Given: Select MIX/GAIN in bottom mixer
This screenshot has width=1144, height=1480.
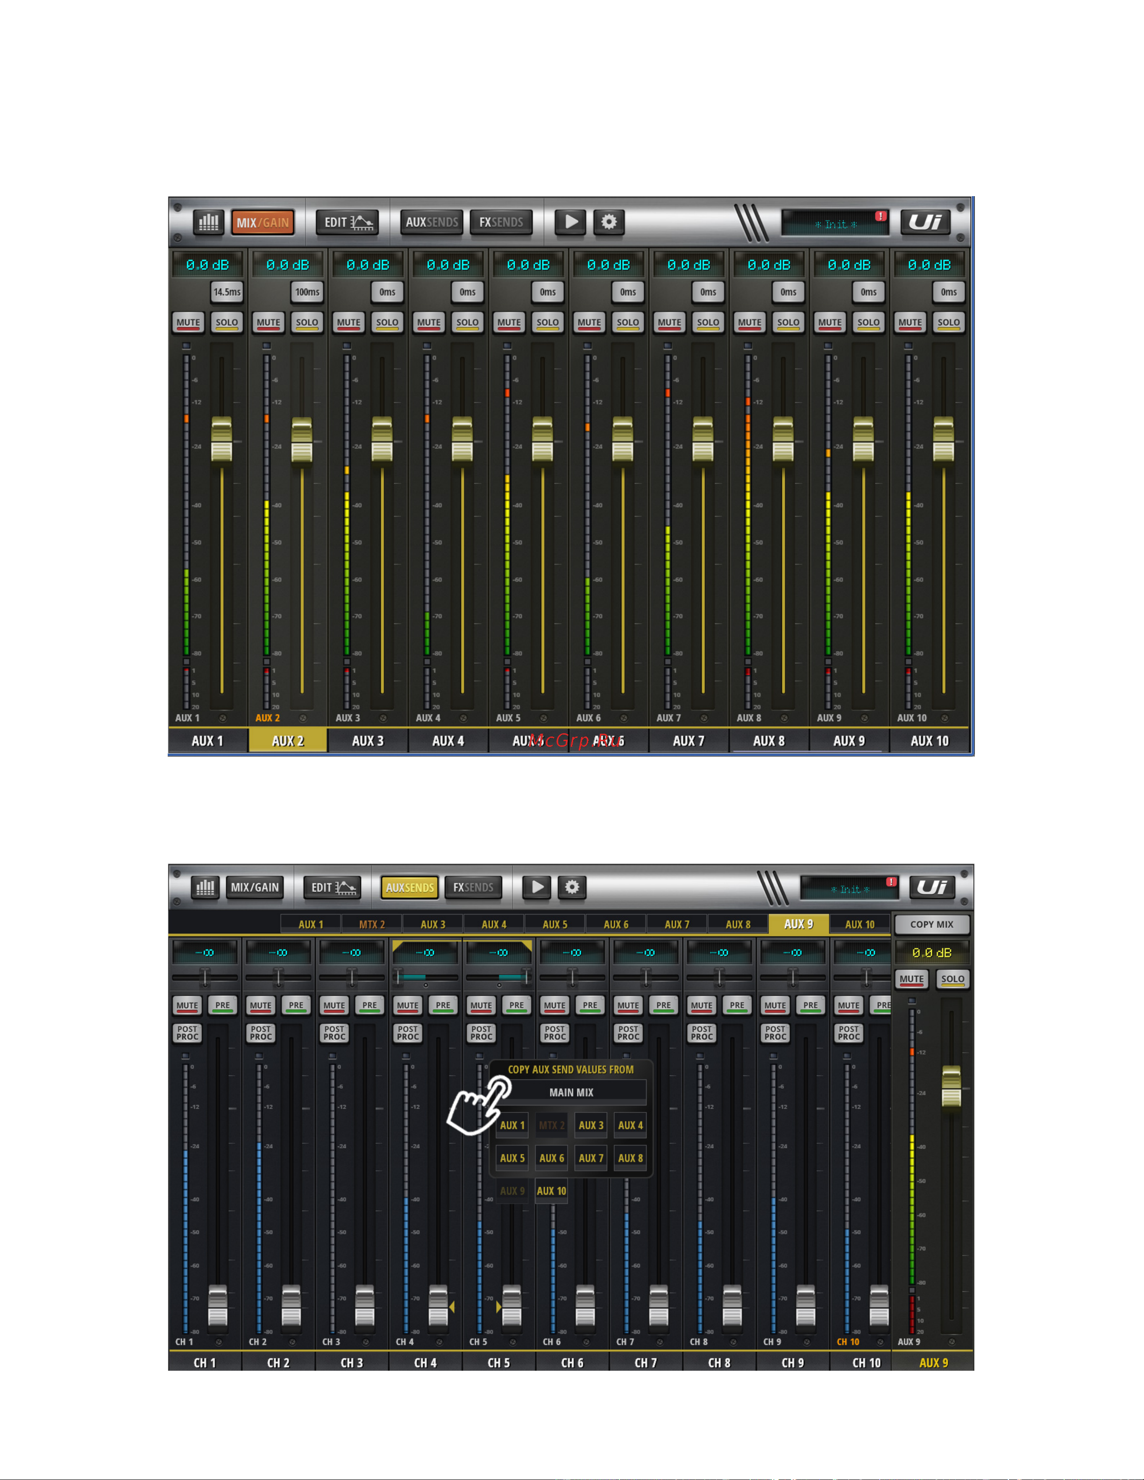Looking at the screenshot, I should point(255,887).
